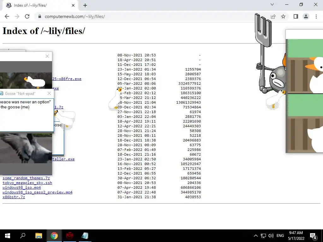323x242 pixels.
Task: Click the volume speaker tray icon
Action: [x=271, y=236]
